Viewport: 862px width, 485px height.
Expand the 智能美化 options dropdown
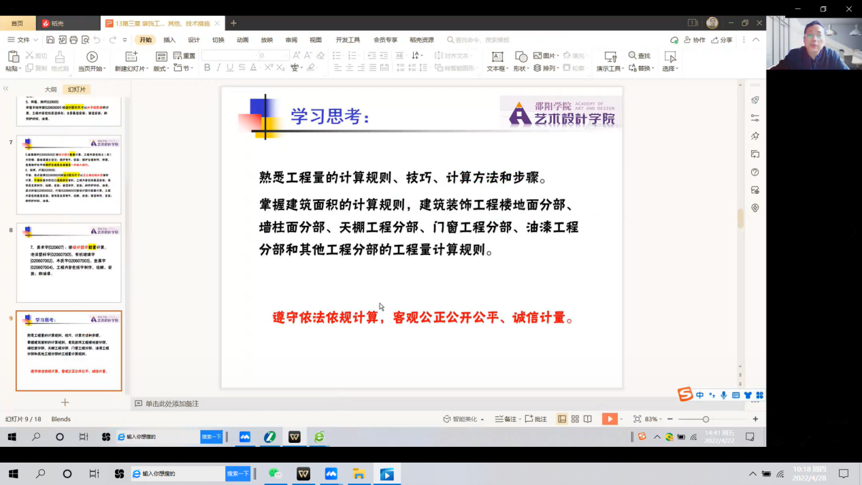482,419
